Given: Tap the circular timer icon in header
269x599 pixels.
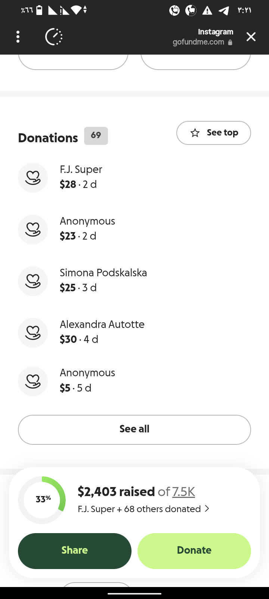Looking at the screenshot, I should [54, 37].
